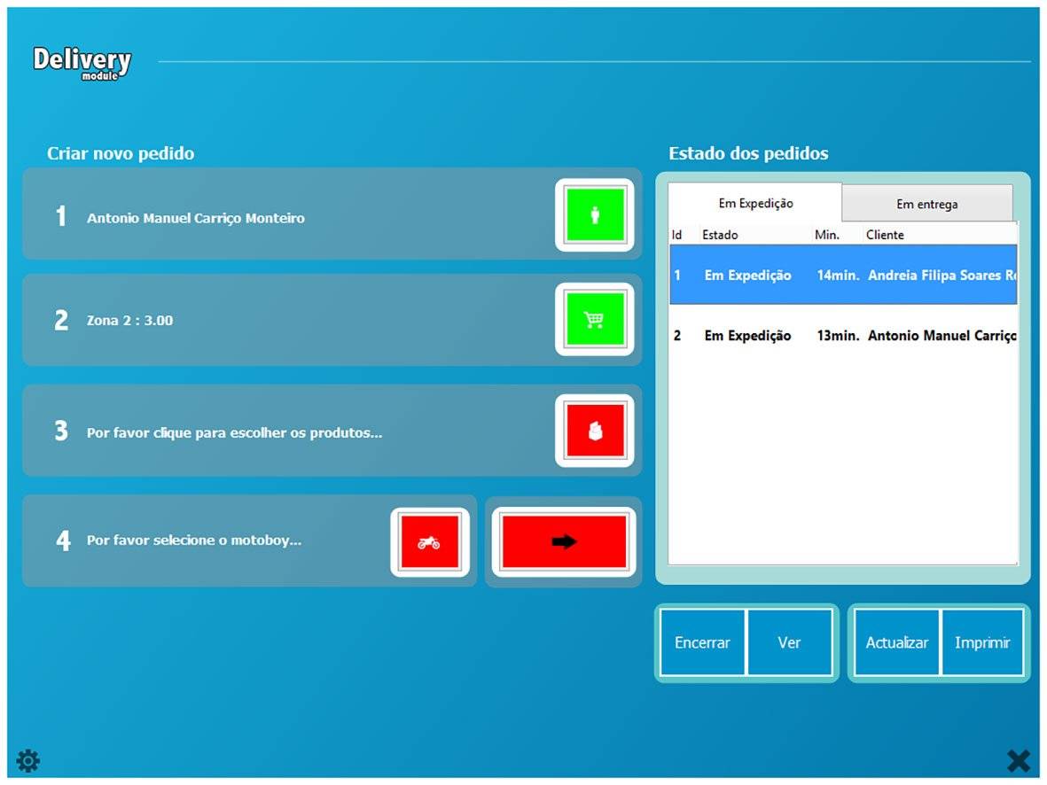Click the green shopping cart zone icon
Image resolution: width=1047 pixels, height=785 pixels.
coord(594,320)
